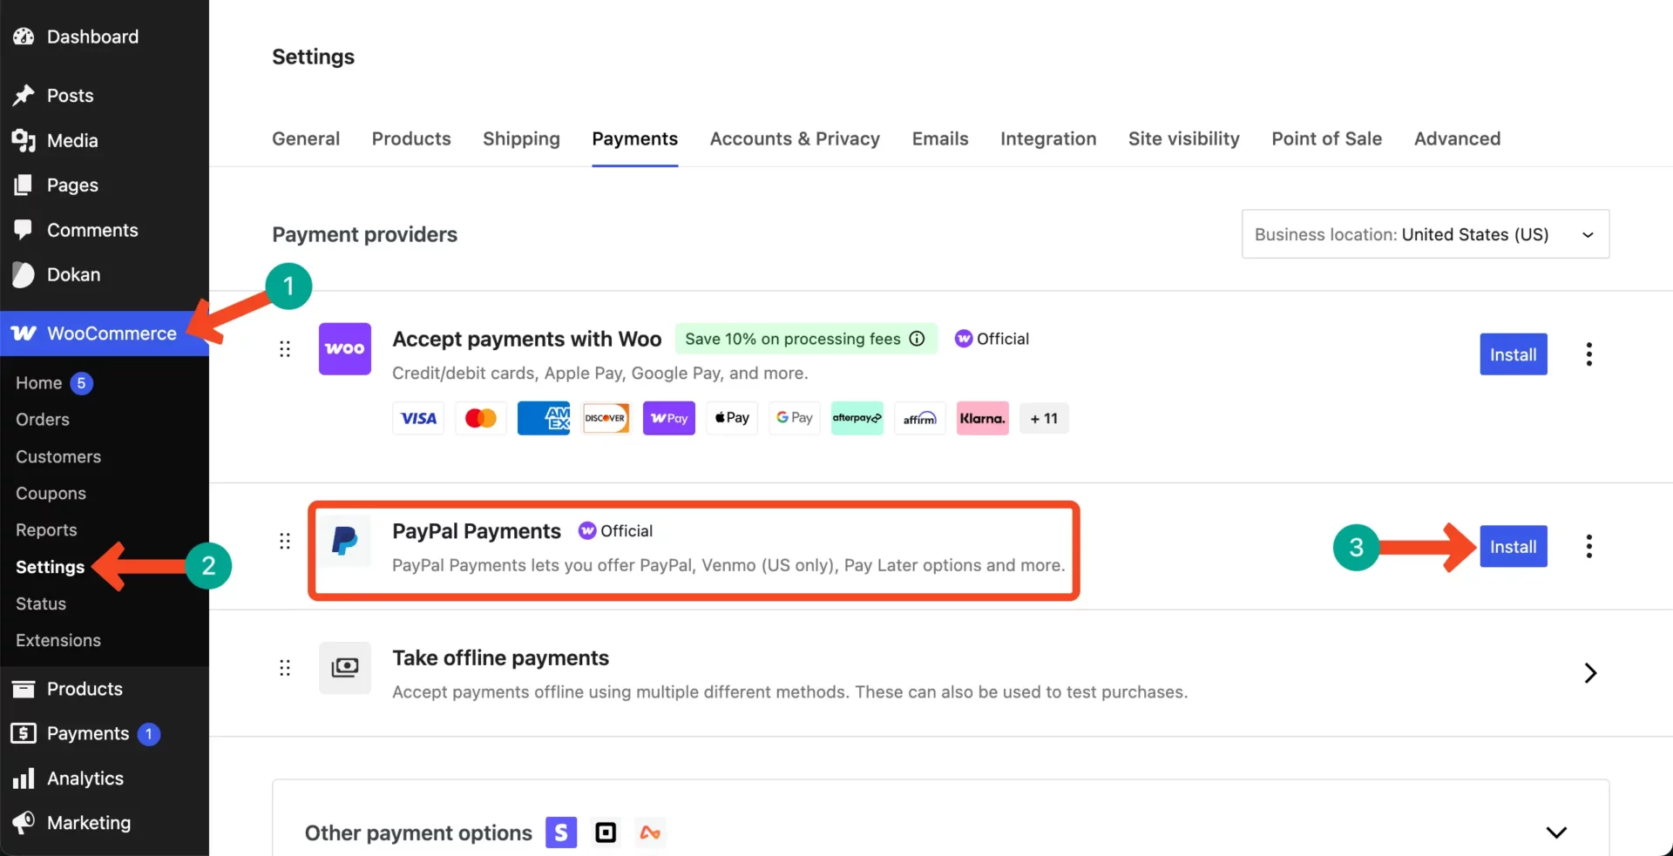
Task: Click the Apple Pay icon
Action: 732,418
